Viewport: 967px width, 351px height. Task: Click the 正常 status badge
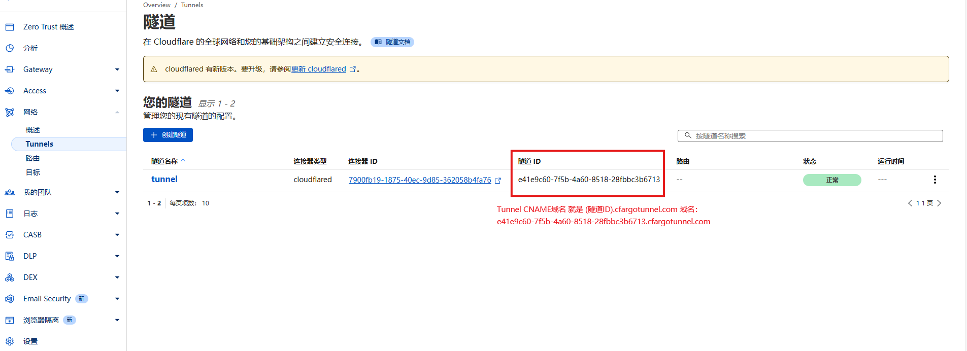tap(832, 180)
